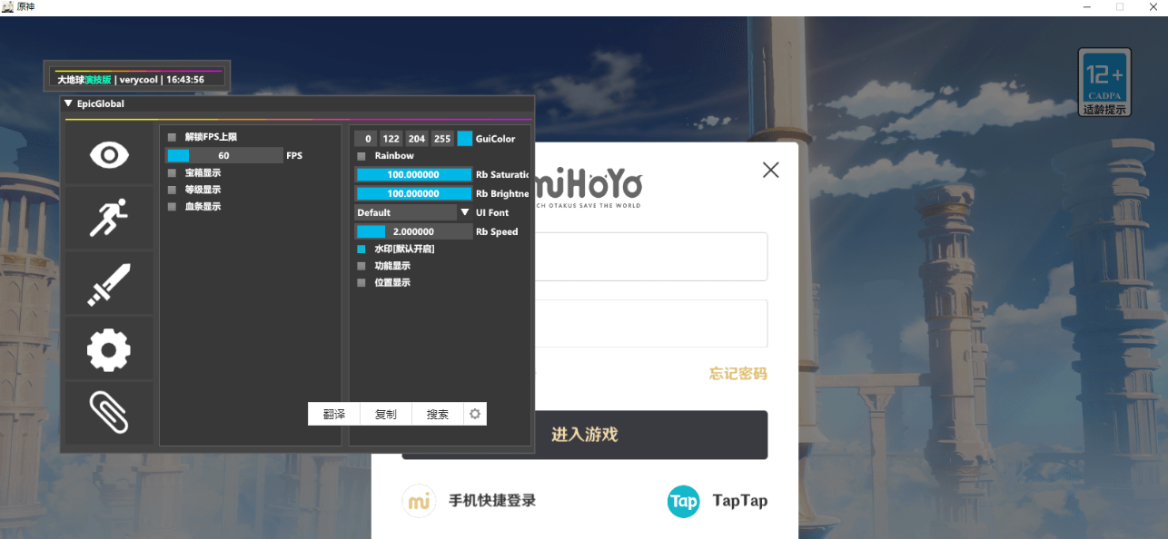Click 手机快捷登录 text
Image resolution: width=1168 pixels, height=539 pixels.
pyautogui.click(x=492, y=501)
